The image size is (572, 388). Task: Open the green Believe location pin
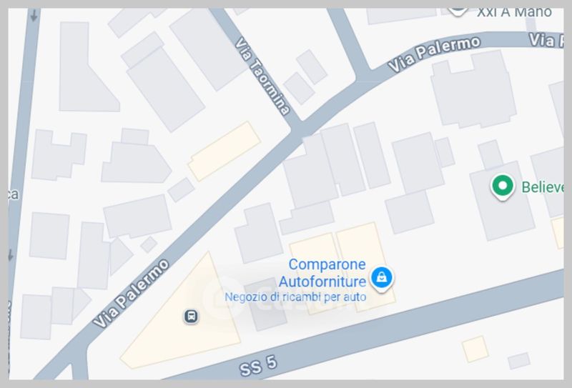pyautogui.click(x=503, y=186)
